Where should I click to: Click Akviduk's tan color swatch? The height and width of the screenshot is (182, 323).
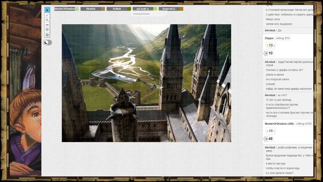pyautogui.click(x=103, y=9)
